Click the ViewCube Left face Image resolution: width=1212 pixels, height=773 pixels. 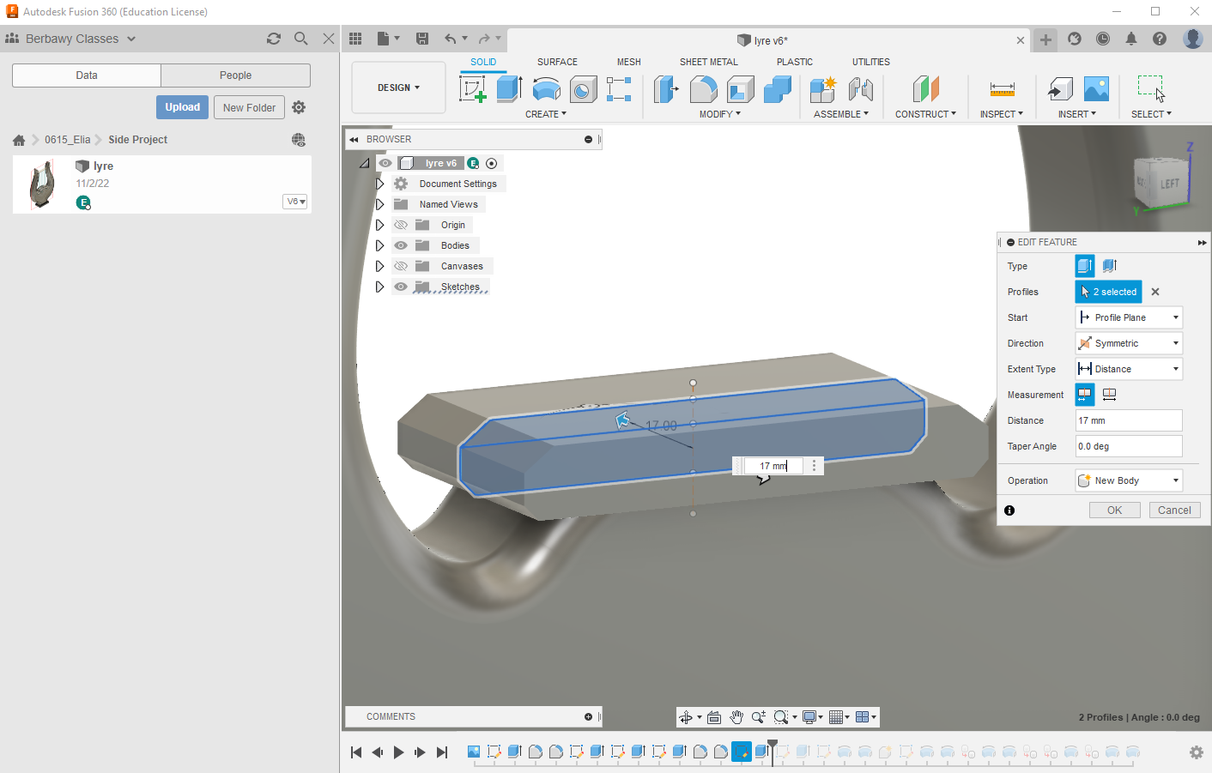pos(1167,184)
